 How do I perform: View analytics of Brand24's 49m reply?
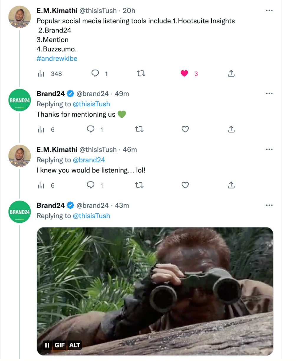(41, 130)
